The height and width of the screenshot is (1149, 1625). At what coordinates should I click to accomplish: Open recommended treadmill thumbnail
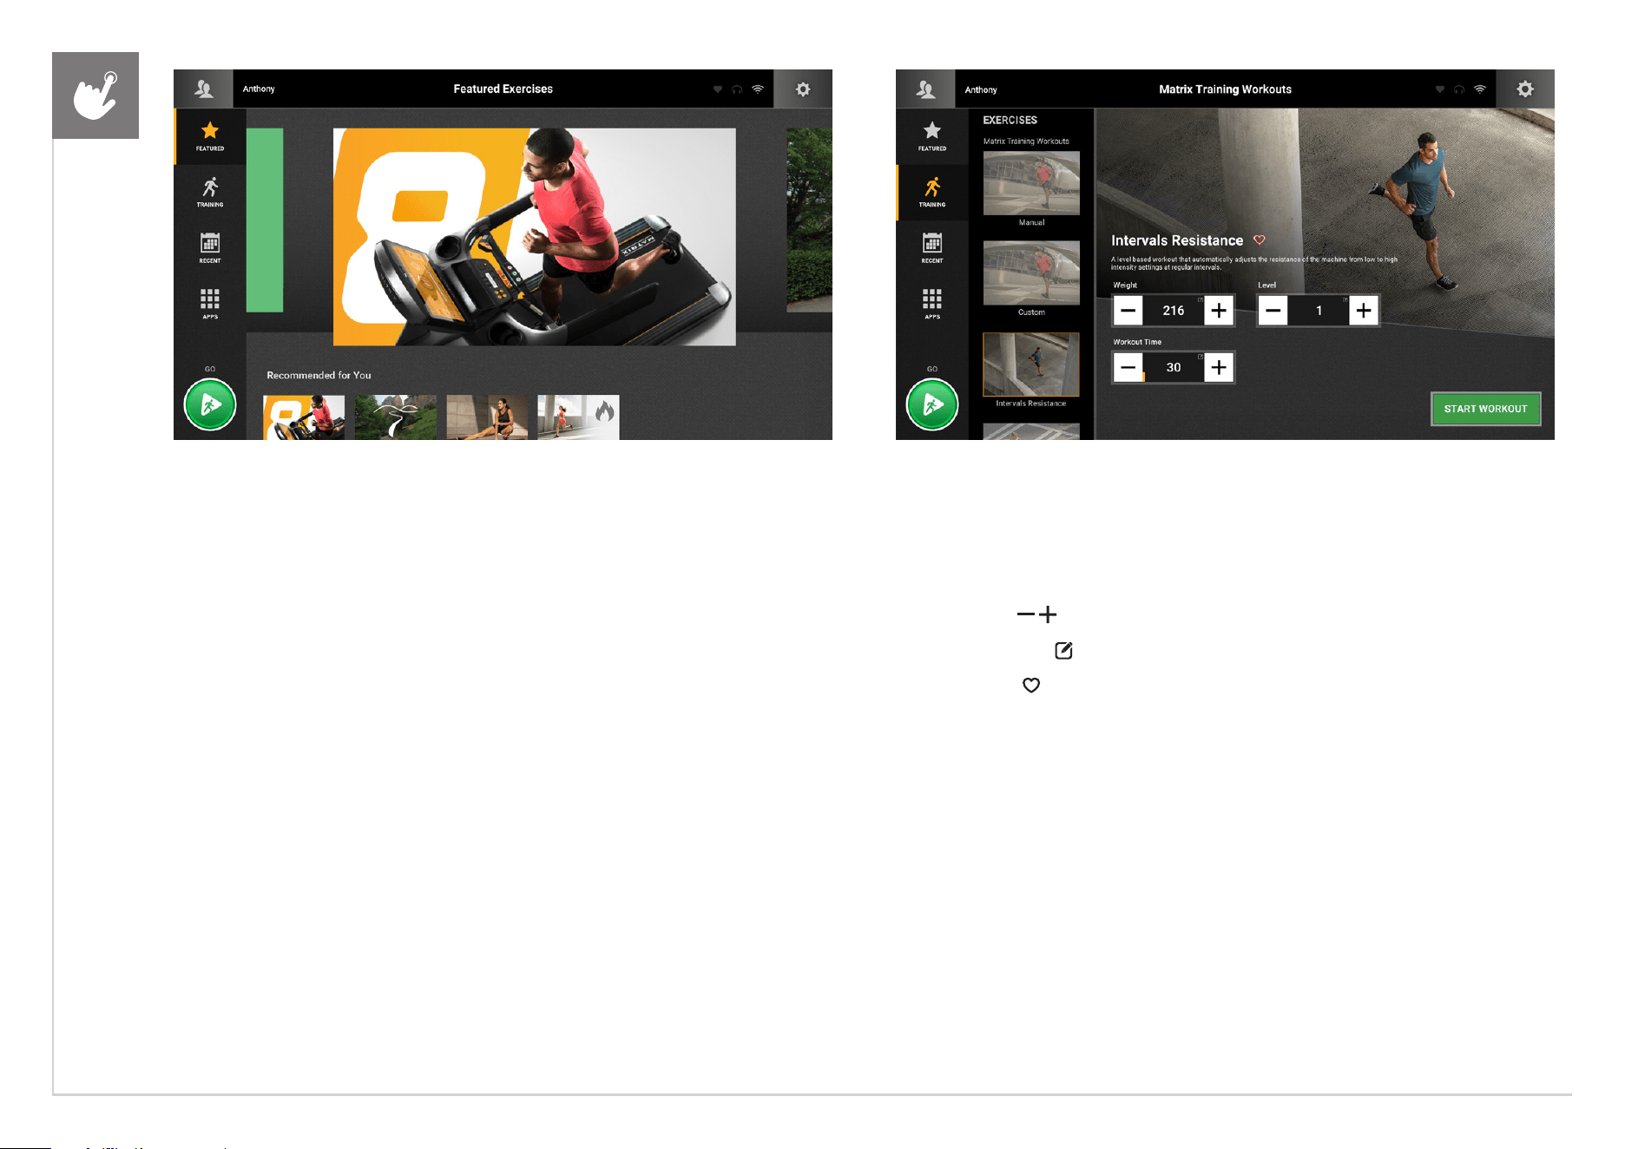click(x=304, y=417)
